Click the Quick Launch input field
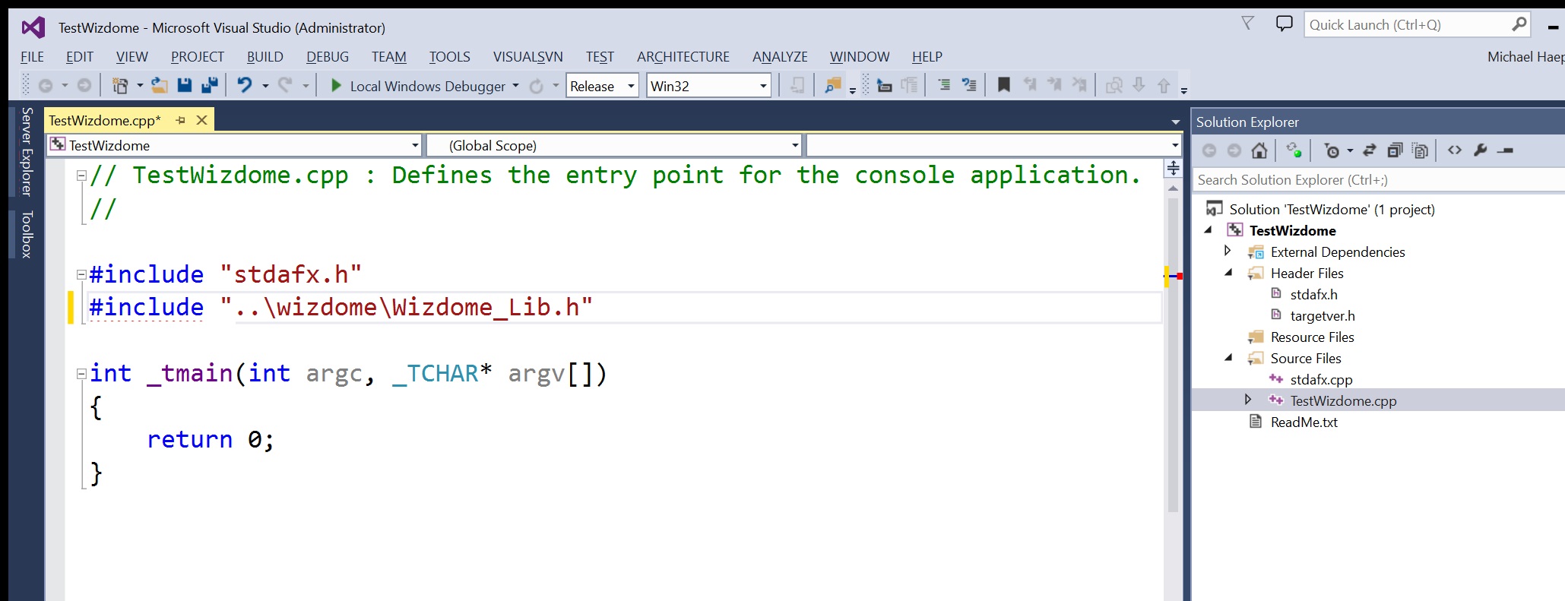Screen dimensions: 1565x601 [x=1406, y=24]
